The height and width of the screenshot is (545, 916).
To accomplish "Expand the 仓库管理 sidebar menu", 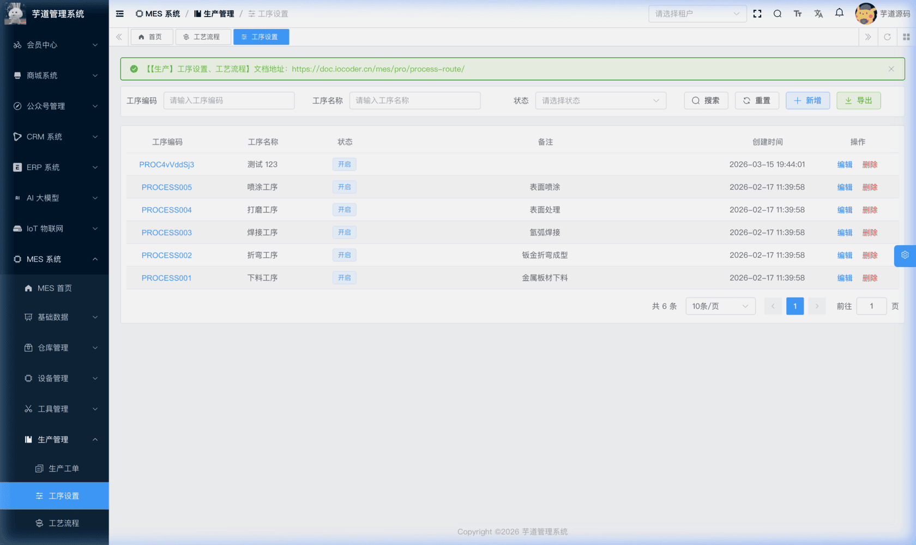I will click(x=60, y=348).
